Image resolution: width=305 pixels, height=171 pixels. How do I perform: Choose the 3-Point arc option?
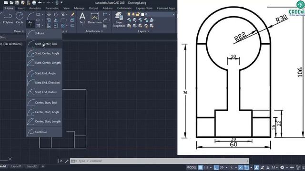[44, 33]
